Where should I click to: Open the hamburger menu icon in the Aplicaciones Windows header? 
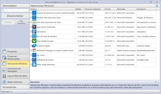[157, 6]
